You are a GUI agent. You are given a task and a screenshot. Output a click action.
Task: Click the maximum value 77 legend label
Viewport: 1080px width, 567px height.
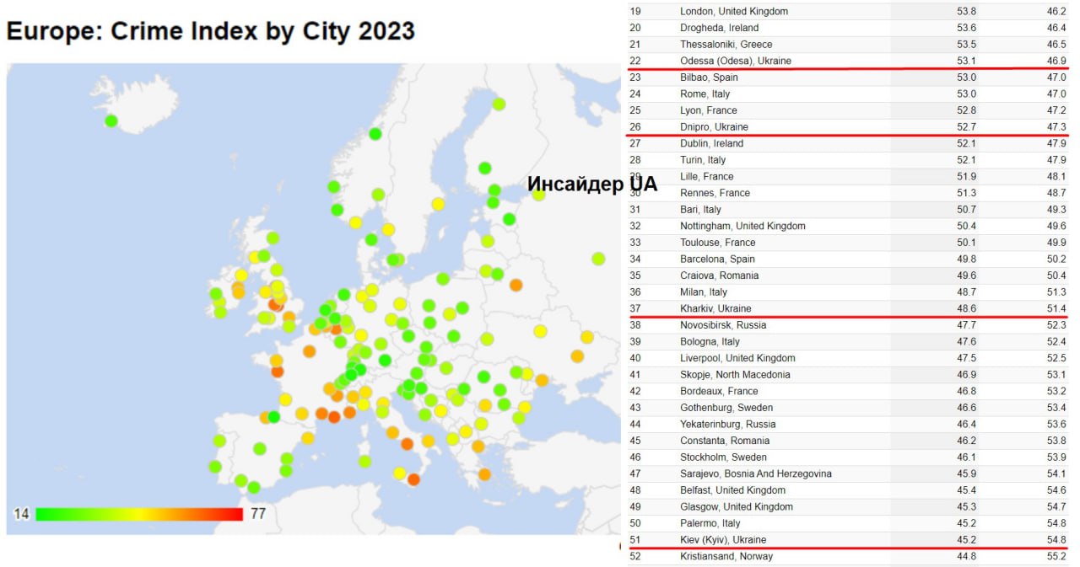pyautogui.click(x=257, y=514)
